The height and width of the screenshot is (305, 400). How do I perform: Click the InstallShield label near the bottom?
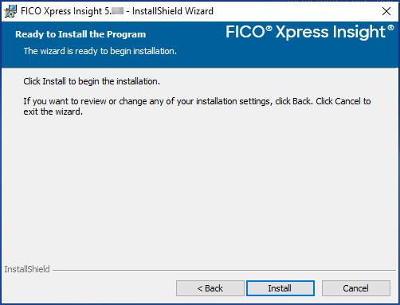[27, 269]
